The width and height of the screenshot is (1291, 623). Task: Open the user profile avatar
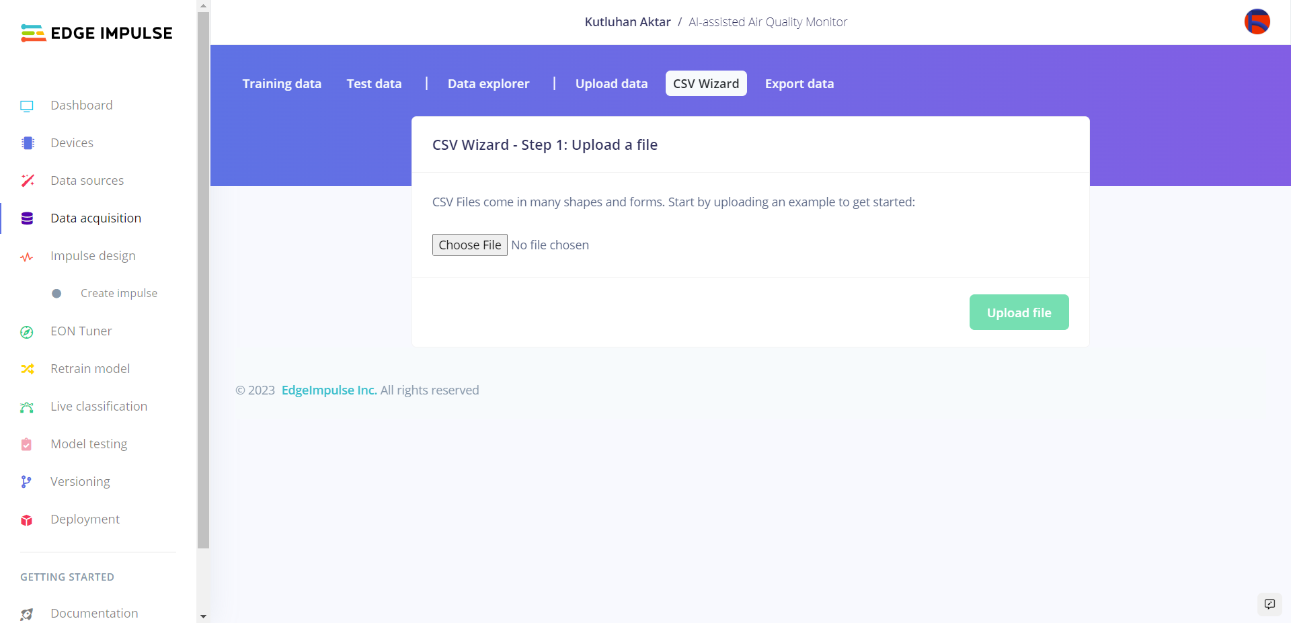tap(1257, 22)
